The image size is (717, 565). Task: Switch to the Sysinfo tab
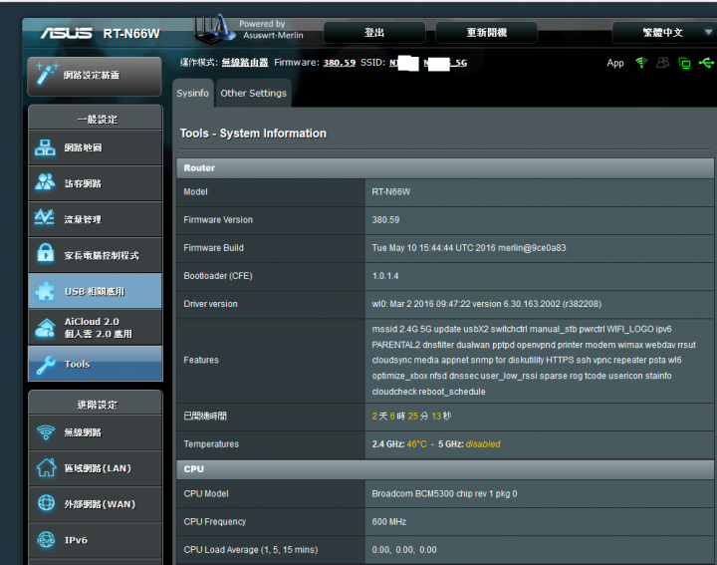coord(192,93)
